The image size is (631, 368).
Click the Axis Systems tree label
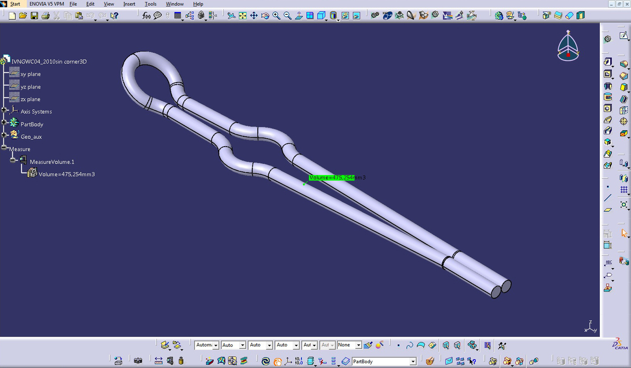[x=36, y=112]
